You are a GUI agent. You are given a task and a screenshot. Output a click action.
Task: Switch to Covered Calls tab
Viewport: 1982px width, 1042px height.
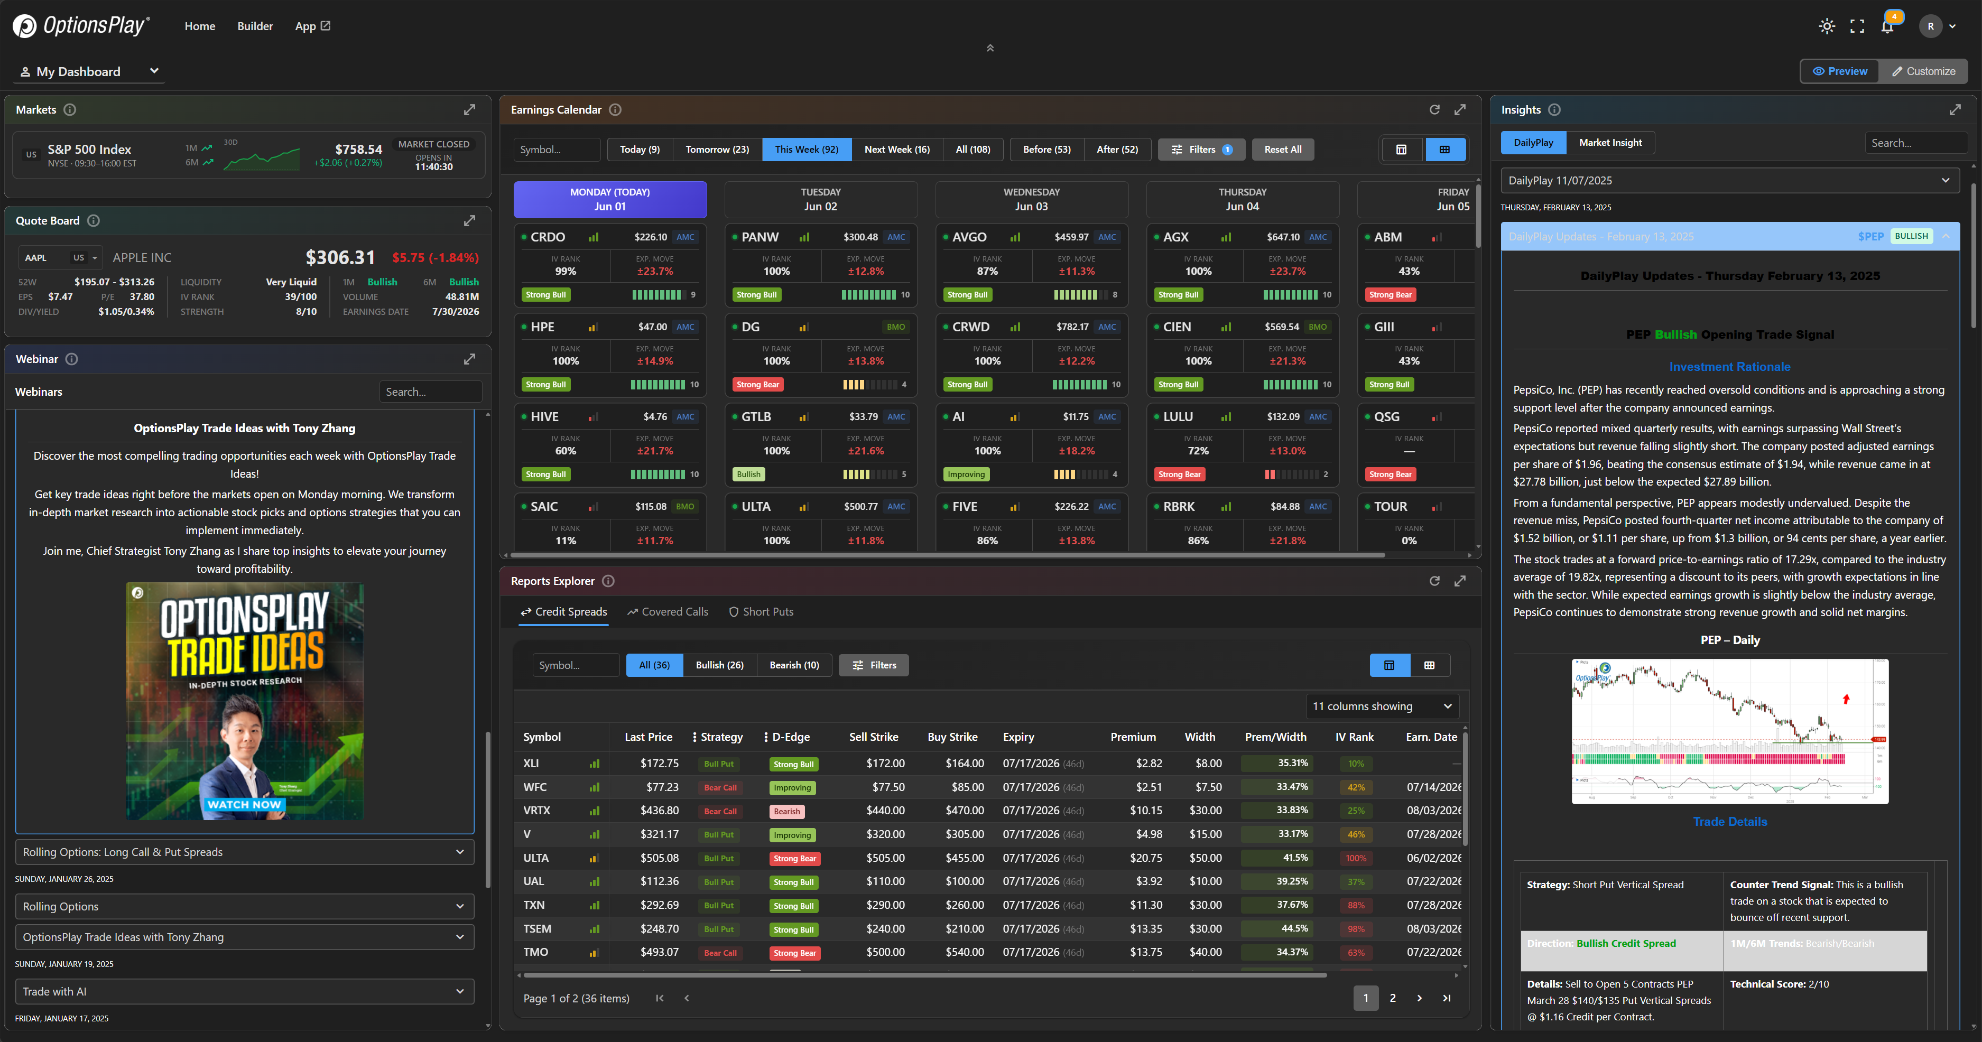pos(667,612)
